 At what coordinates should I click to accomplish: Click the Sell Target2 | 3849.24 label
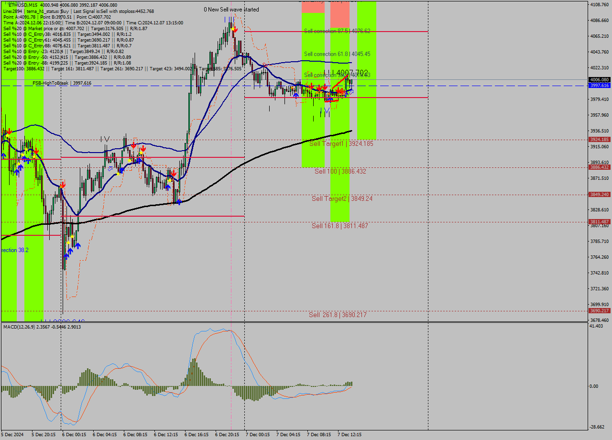pos(342,198)
